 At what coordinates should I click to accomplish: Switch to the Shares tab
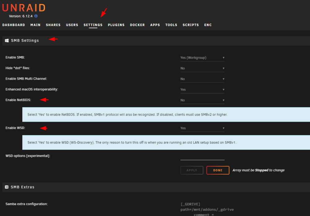[53, 25]
